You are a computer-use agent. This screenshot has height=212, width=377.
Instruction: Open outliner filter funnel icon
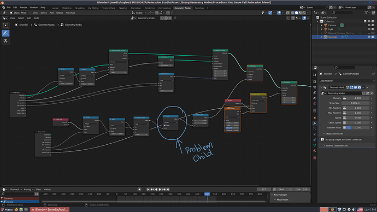366,13
